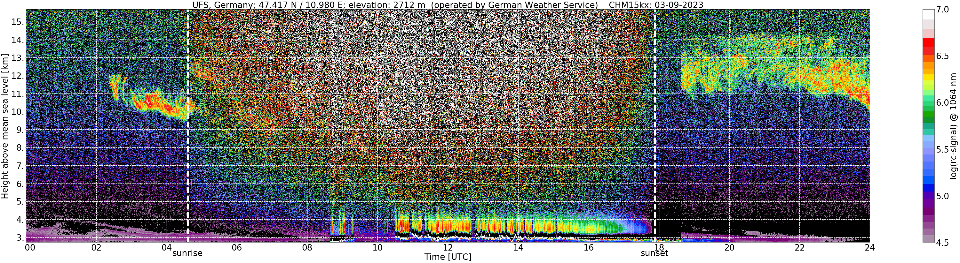Click the y-axis tick label '4.'
The height and width of the screenshot is (263, 960).
click(20, 220)
